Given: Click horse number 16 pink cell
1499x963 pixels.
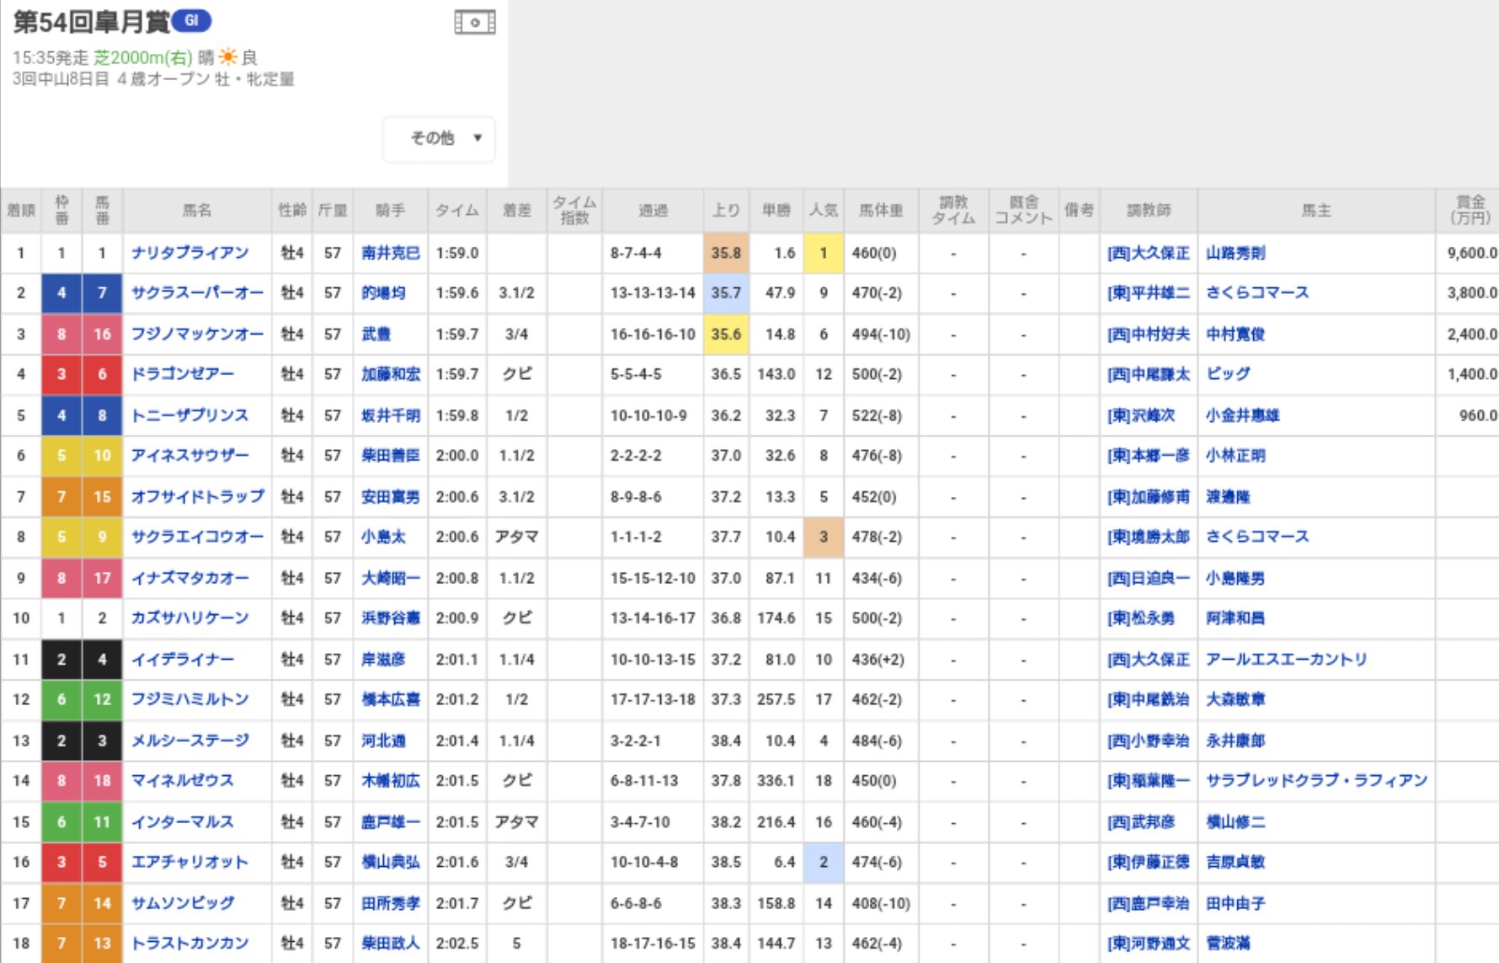Looking at the screenshot, I should [x=102, y=334].
